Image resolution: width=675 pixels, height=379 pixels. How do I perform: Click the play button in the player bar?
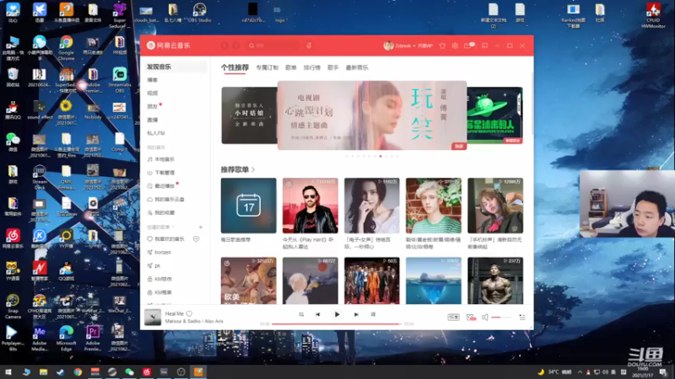[x=337, y=314]
